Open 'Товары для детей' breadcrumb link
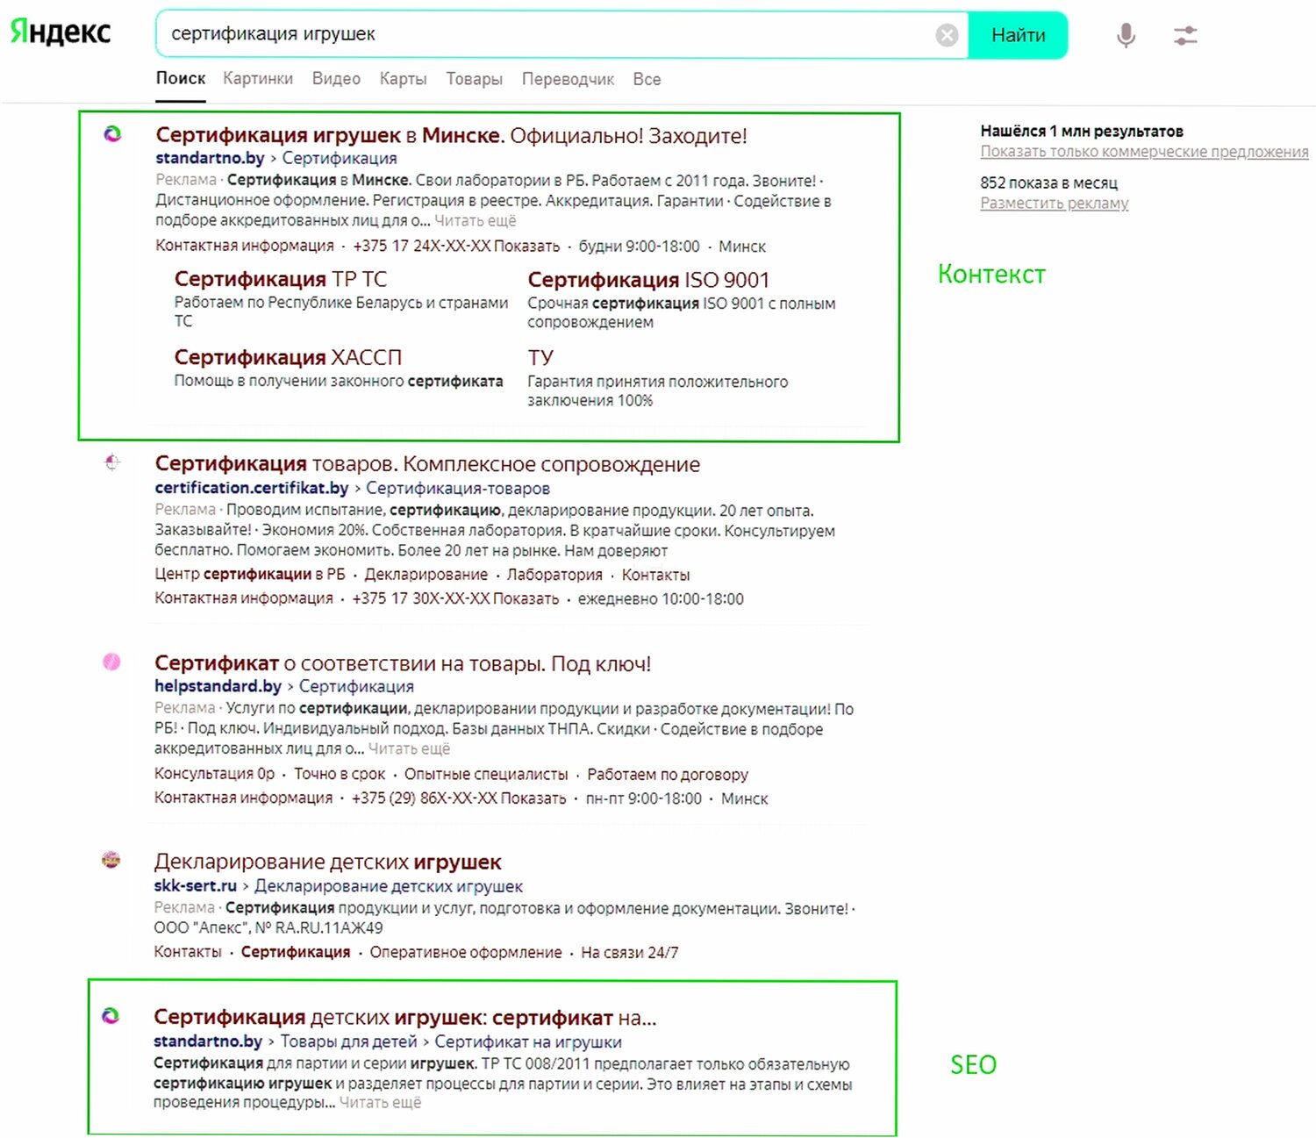 [x=348, y=1041]
